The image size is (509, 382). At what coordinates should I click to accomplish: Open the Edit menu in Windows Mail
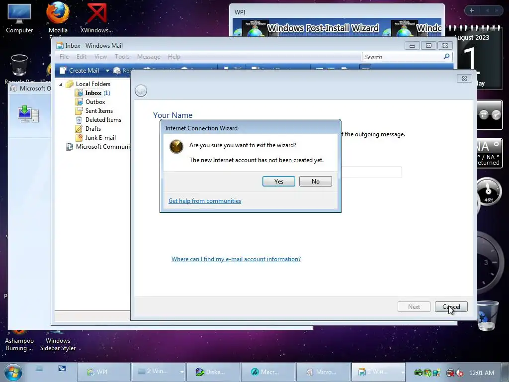point(82,57)
